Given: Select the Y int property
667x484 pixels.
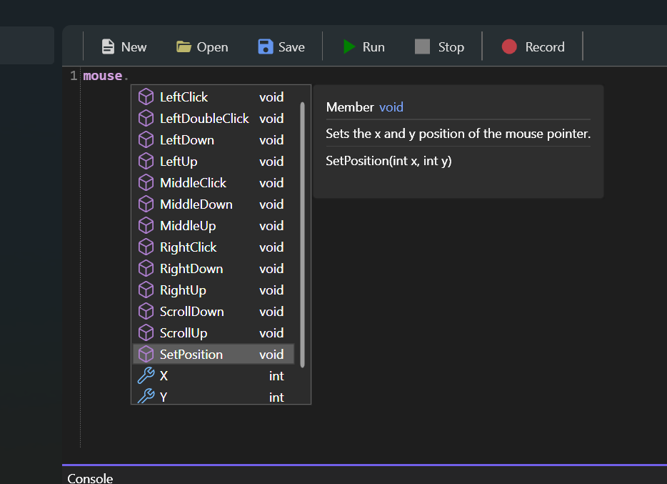Looking at the screenshot, I should 214,397.
